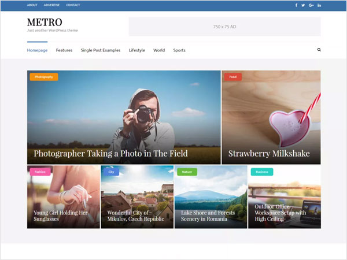This screenshot has height=260, width=347.
Task: Click the 750 x 75 AD banner
Action: [x=224, y=27]
